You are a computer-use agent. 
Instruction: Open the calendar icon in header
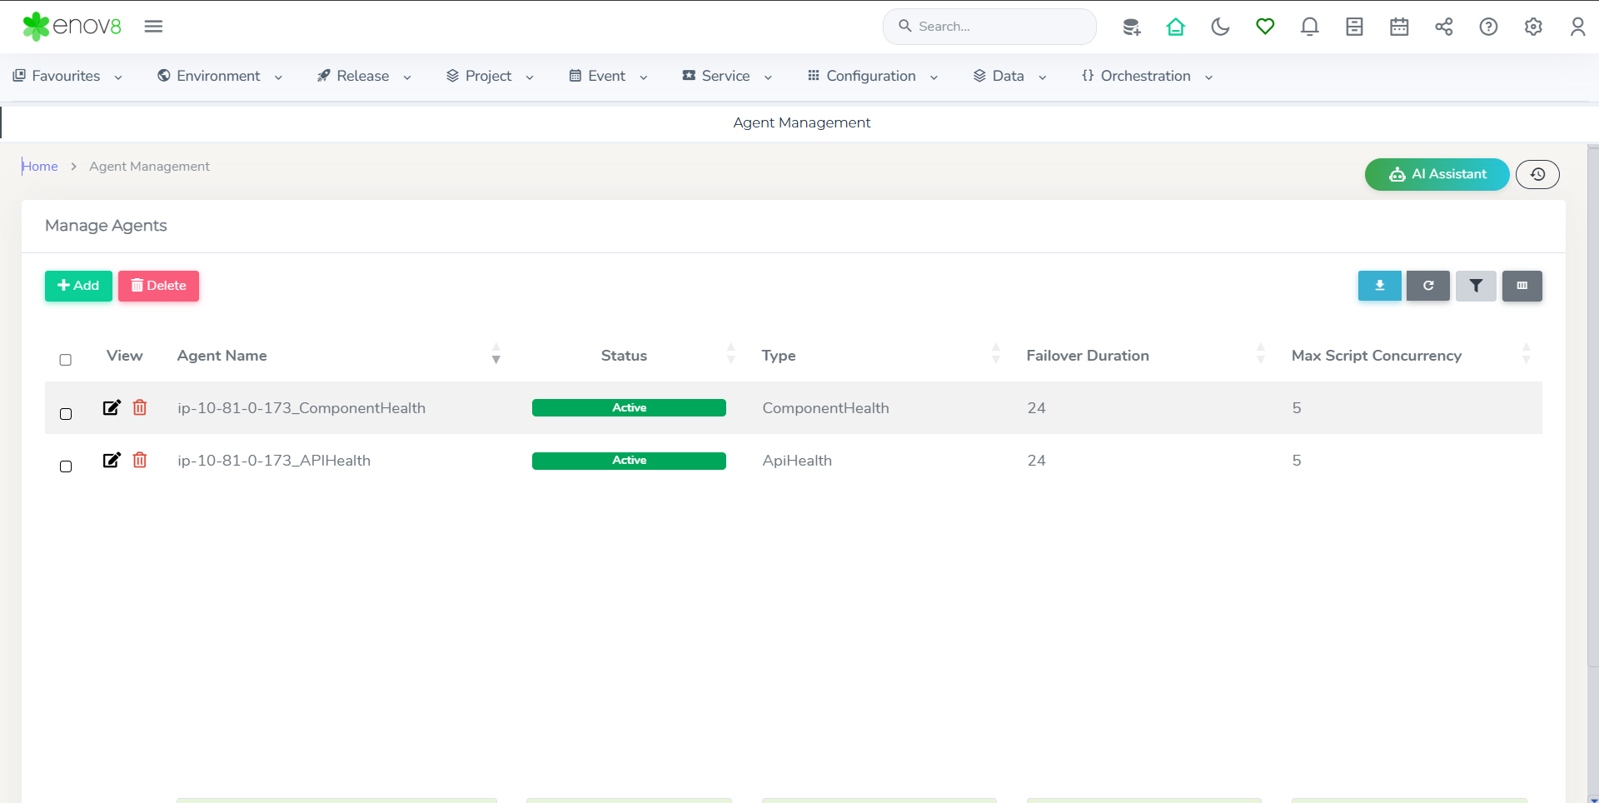coord(1399,27)
